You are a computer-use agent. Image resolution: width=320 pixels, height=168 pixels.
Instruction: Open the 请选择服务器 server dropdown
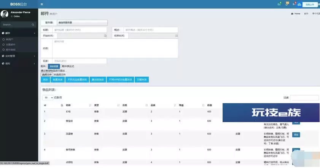coord(81,23)
